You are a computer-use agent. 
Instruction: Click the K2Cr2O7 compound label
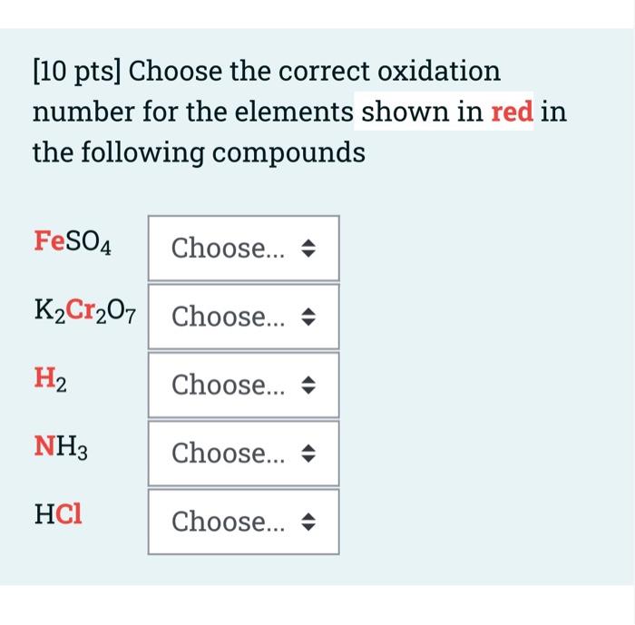tap(85, 311)
